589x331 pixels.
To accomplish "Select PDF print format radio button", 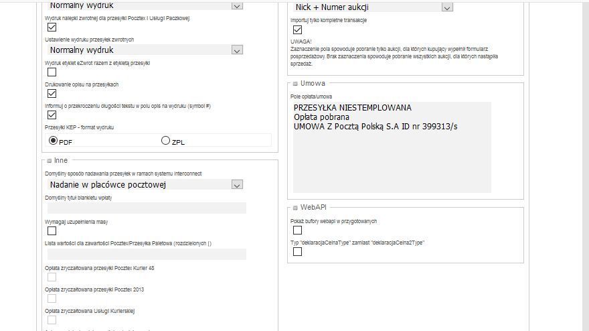I will 54,141.
